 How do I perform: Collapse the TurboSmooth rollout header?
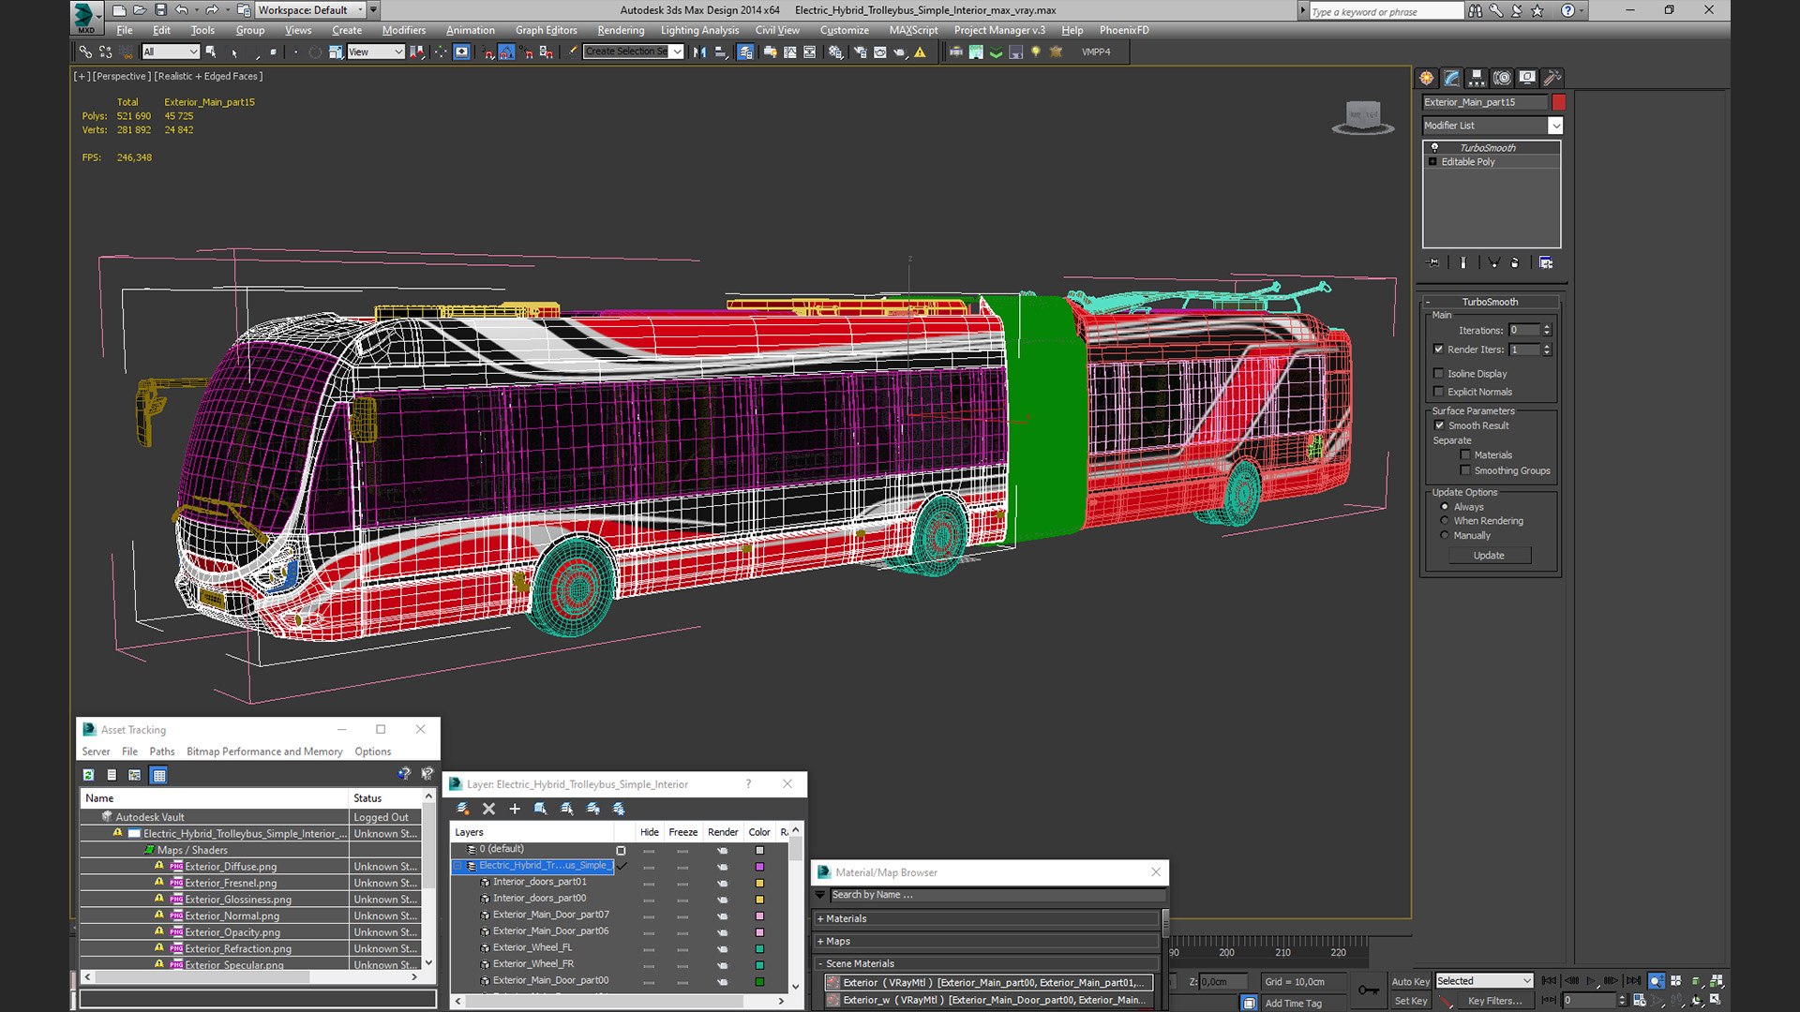[x=1491, y=302]
